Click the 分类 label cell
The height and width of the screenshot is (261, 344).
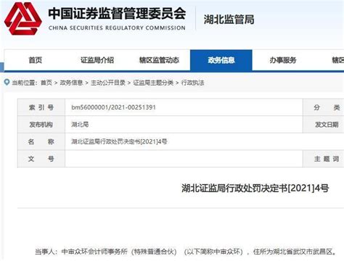coord(324,107)
